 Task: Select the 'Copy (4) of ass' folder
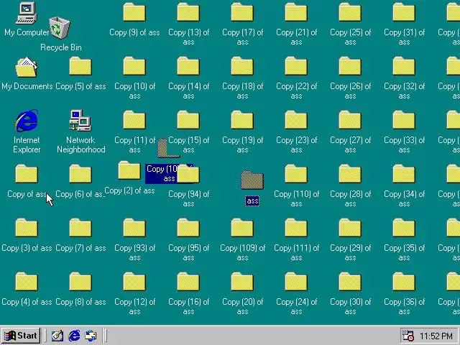27,282
